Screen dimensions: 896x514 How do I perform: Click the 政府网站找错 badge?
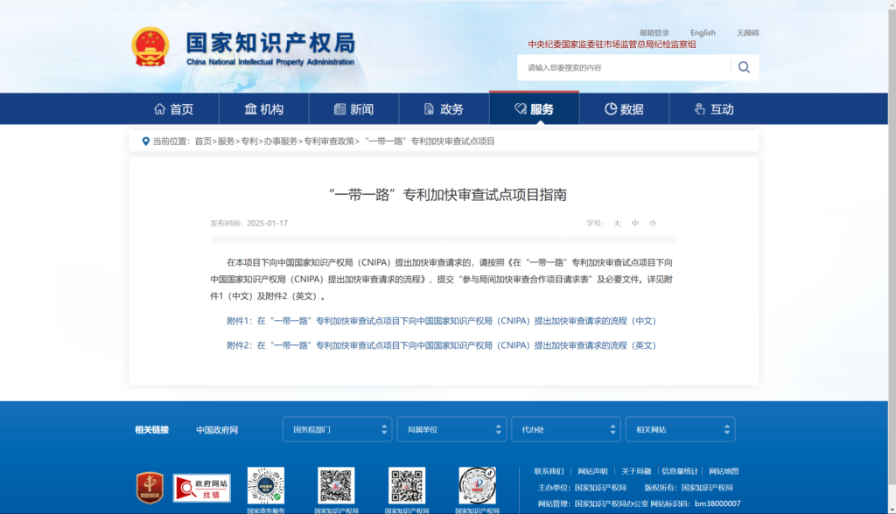pyautogui.click(x=202, y=488)
